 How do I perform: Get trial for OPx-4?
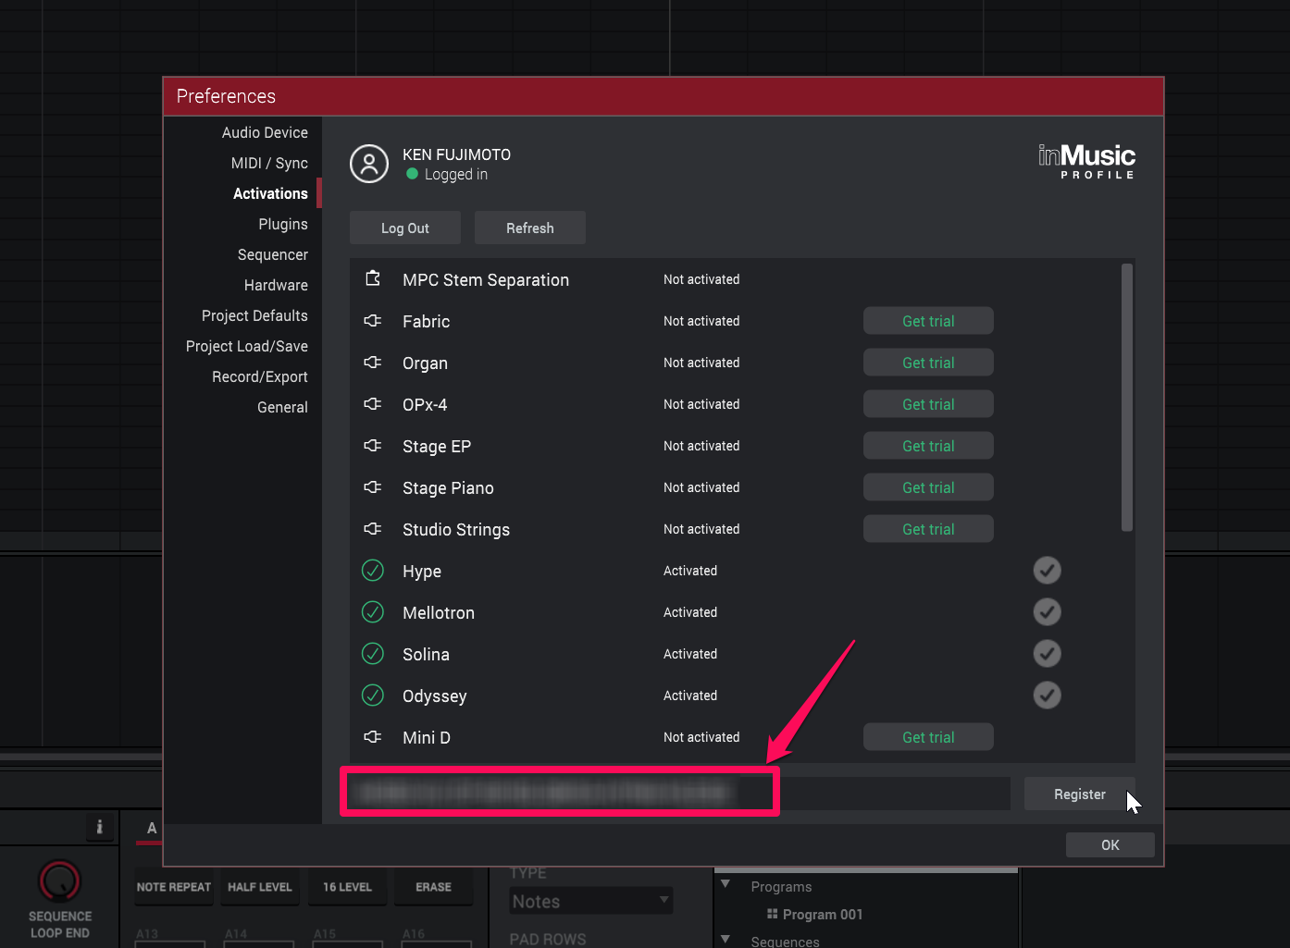click(928, 404)
